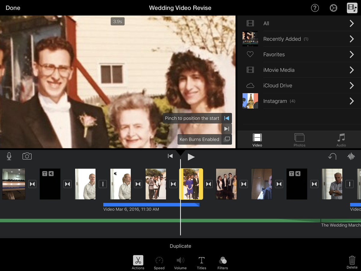The width and height of the screenshot is (361, 271).
Task: Select the muted interview woman clip
Action: click(x=121, y=184)
